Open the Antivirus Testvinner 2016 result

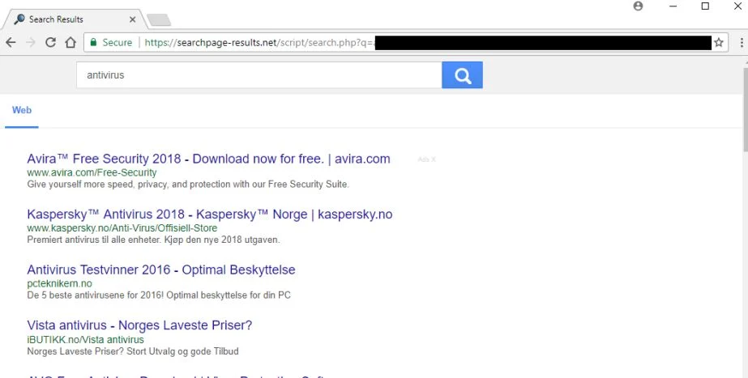point(161,270)
